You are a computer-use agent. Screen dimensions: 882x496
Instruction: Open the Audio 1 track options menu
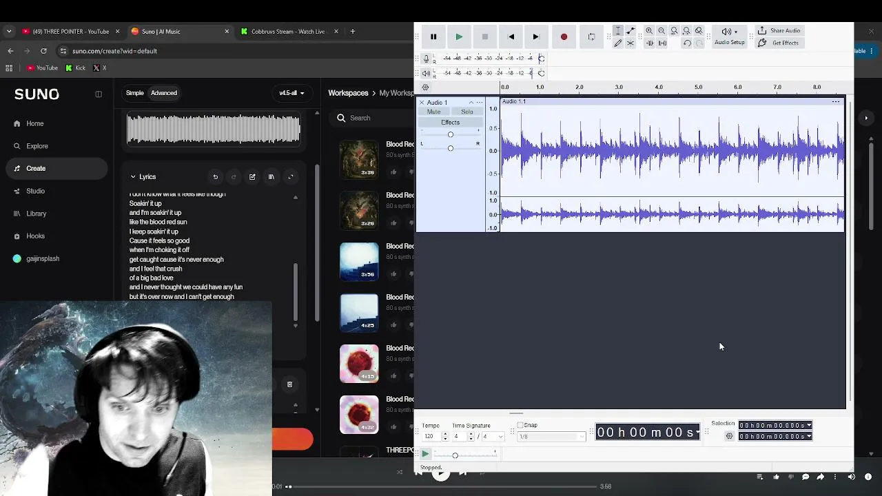coord(480,103)
